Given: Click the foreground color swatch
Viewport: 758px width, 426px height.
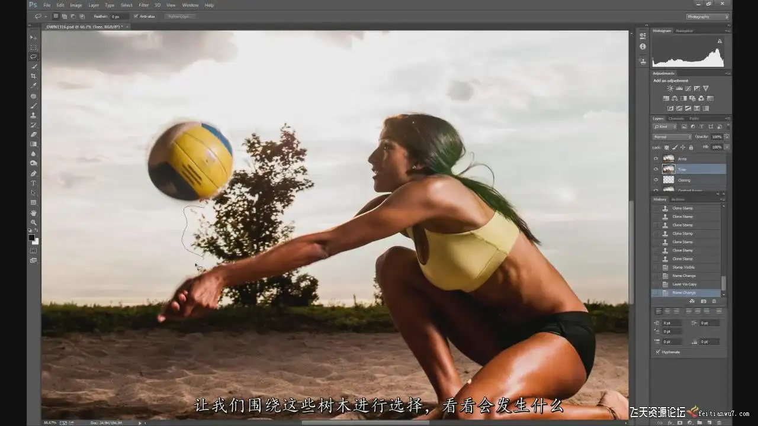Looking at the screenshot, I should [x=31, y=238].
